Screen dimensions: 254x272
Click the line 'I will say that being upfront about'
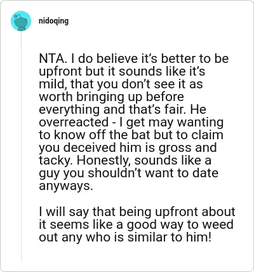coord(137,212)
